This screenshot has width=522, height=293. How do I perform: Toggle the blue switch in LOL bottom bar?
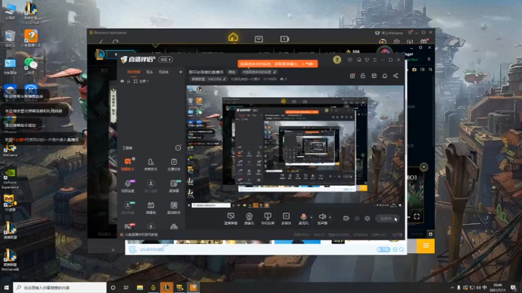383,249
